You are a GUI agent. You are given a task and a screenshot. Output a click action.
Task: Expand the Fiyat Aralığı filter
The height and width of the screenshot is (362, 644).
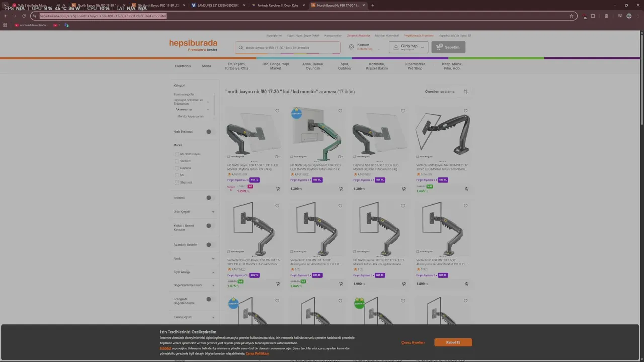point(213,272)
